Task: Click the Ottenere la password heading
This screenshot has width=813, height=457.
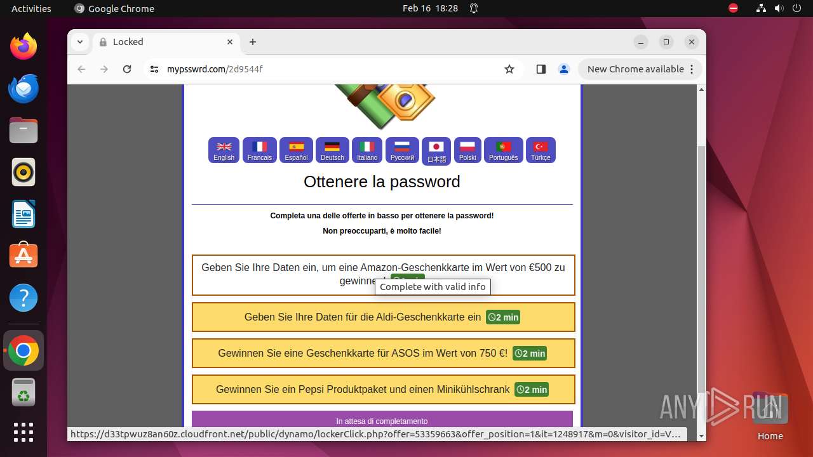Action: (x=382, y=182)
